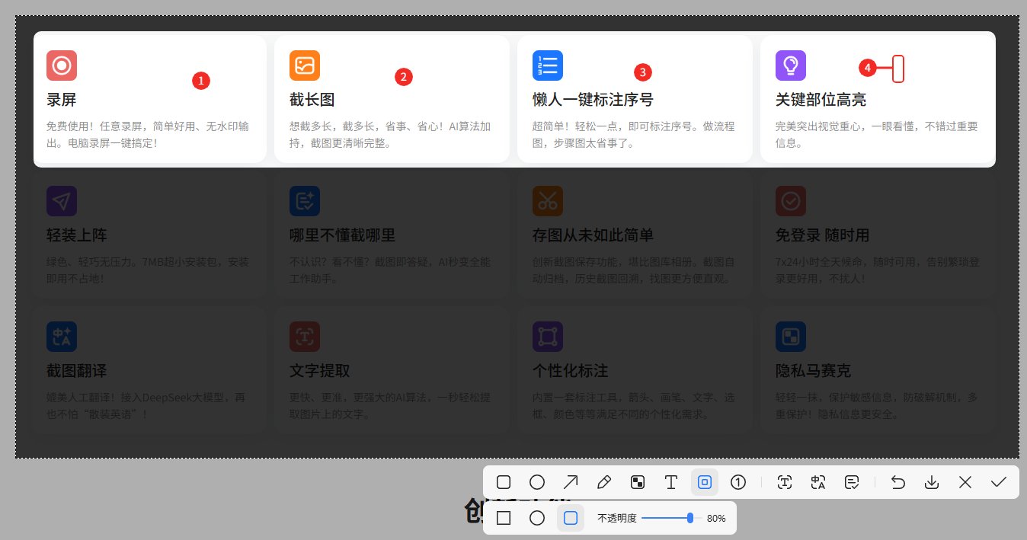The height and width of the screenshot is (540, 1027).
Task: Select the numbered step marker tool
Action: 738,482
